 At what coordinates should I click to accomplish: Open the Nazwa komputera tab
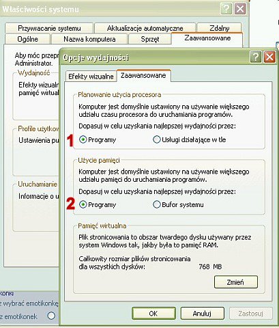point(89,39)
